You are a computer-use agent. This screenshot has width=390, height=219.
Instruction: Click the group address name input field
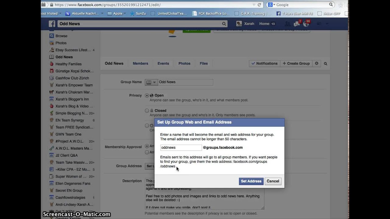coord(181,148)
